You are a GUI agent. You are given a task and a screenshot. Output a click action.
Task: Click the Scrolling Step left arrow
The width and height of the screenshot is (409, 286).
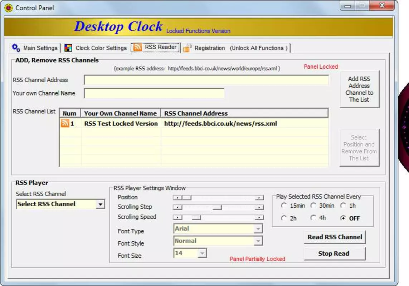[177, 207]
